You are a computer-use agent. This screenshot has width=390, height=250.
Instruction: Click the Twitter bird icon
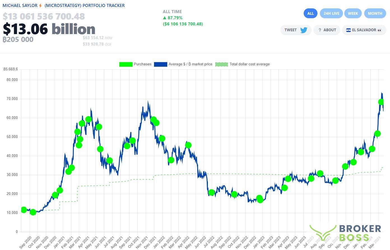(304, 30)
